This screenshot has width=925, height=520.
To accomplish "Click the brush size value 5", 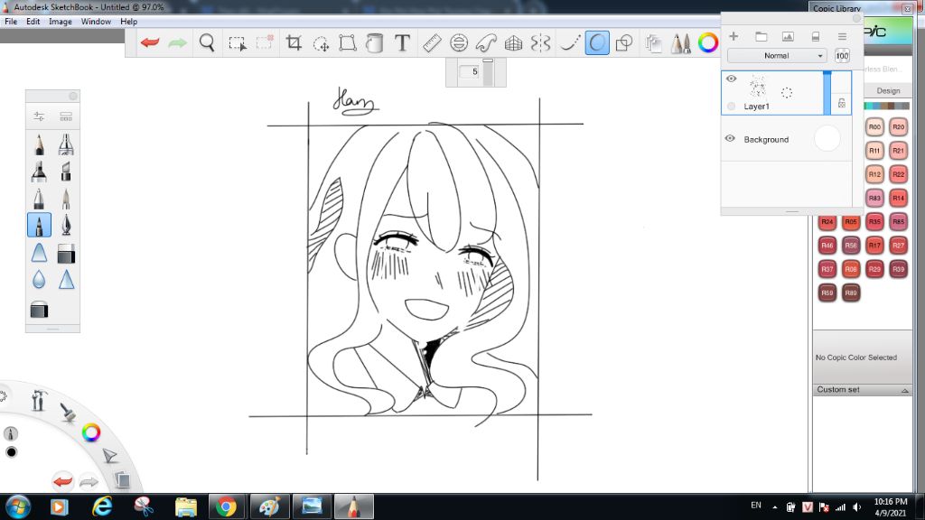I will point(470,72).
